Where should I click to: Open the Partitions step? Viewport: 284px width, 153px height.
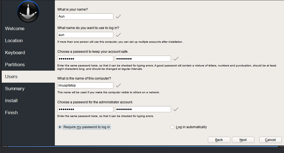(x=15, y=64)
